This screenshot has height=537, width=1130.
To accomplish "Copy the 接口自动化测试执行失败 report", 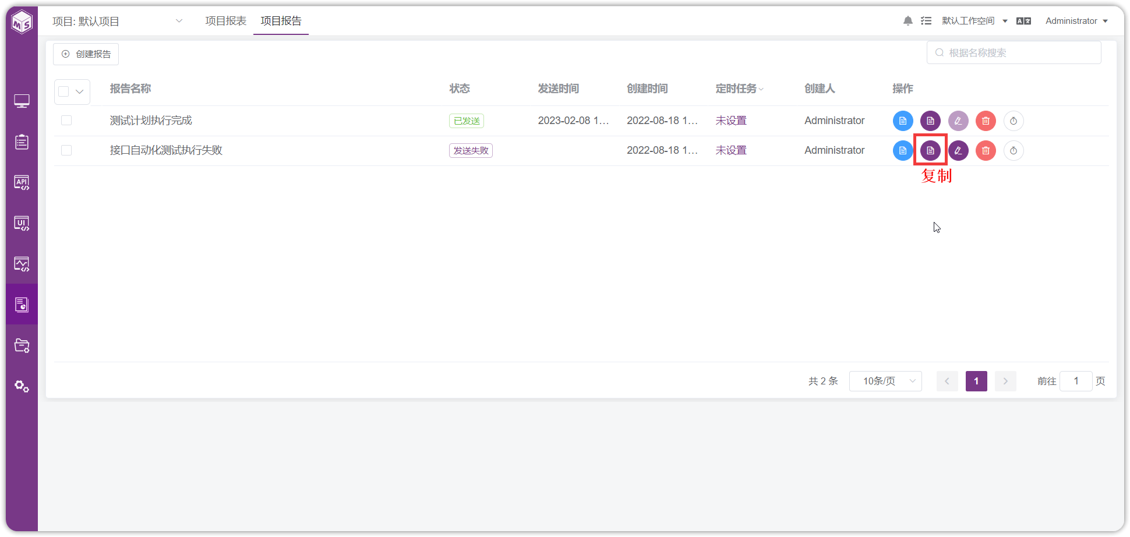I will coord(930,151).
